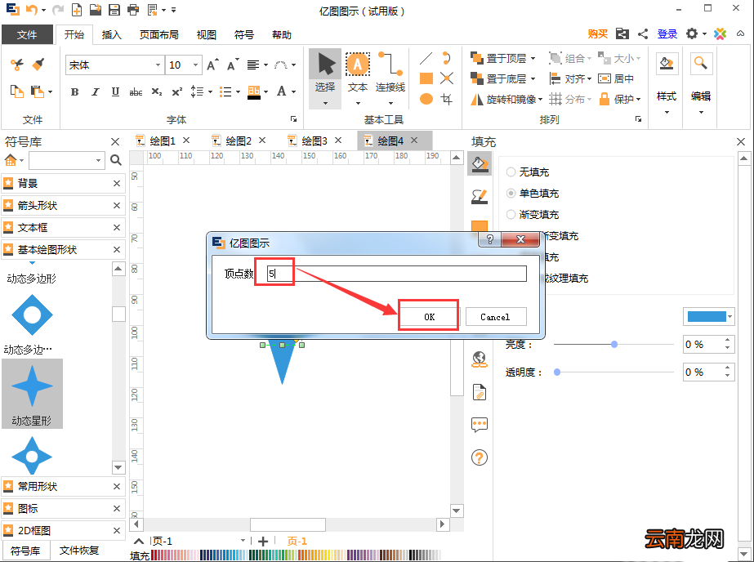Viewport: 754px width, 562px height.
Task: Select the ellipse shape tool
Action: pos(426,99)
